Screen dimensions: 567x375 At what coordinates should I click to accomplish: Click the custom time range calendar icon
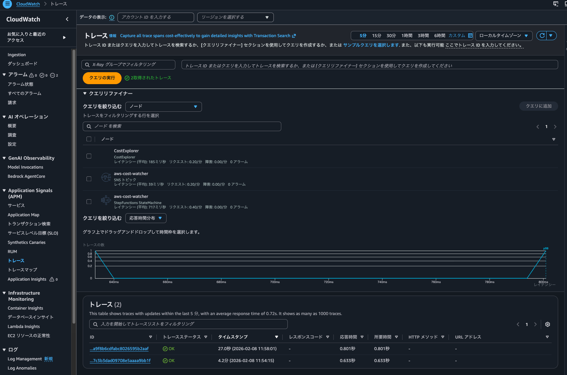[470, 35]
